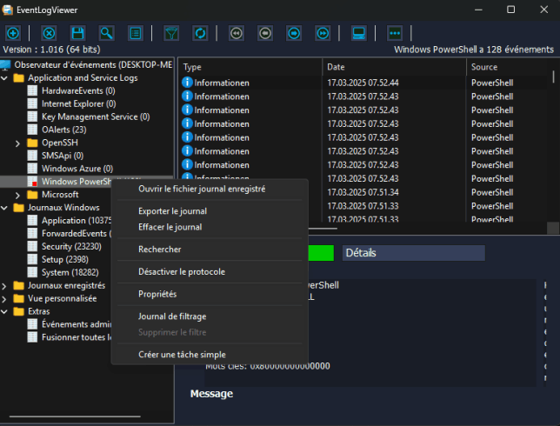Click the magnifying glass search icon
Image resolution: width=560 pixels, height=426 pixels.
(106, 33)
